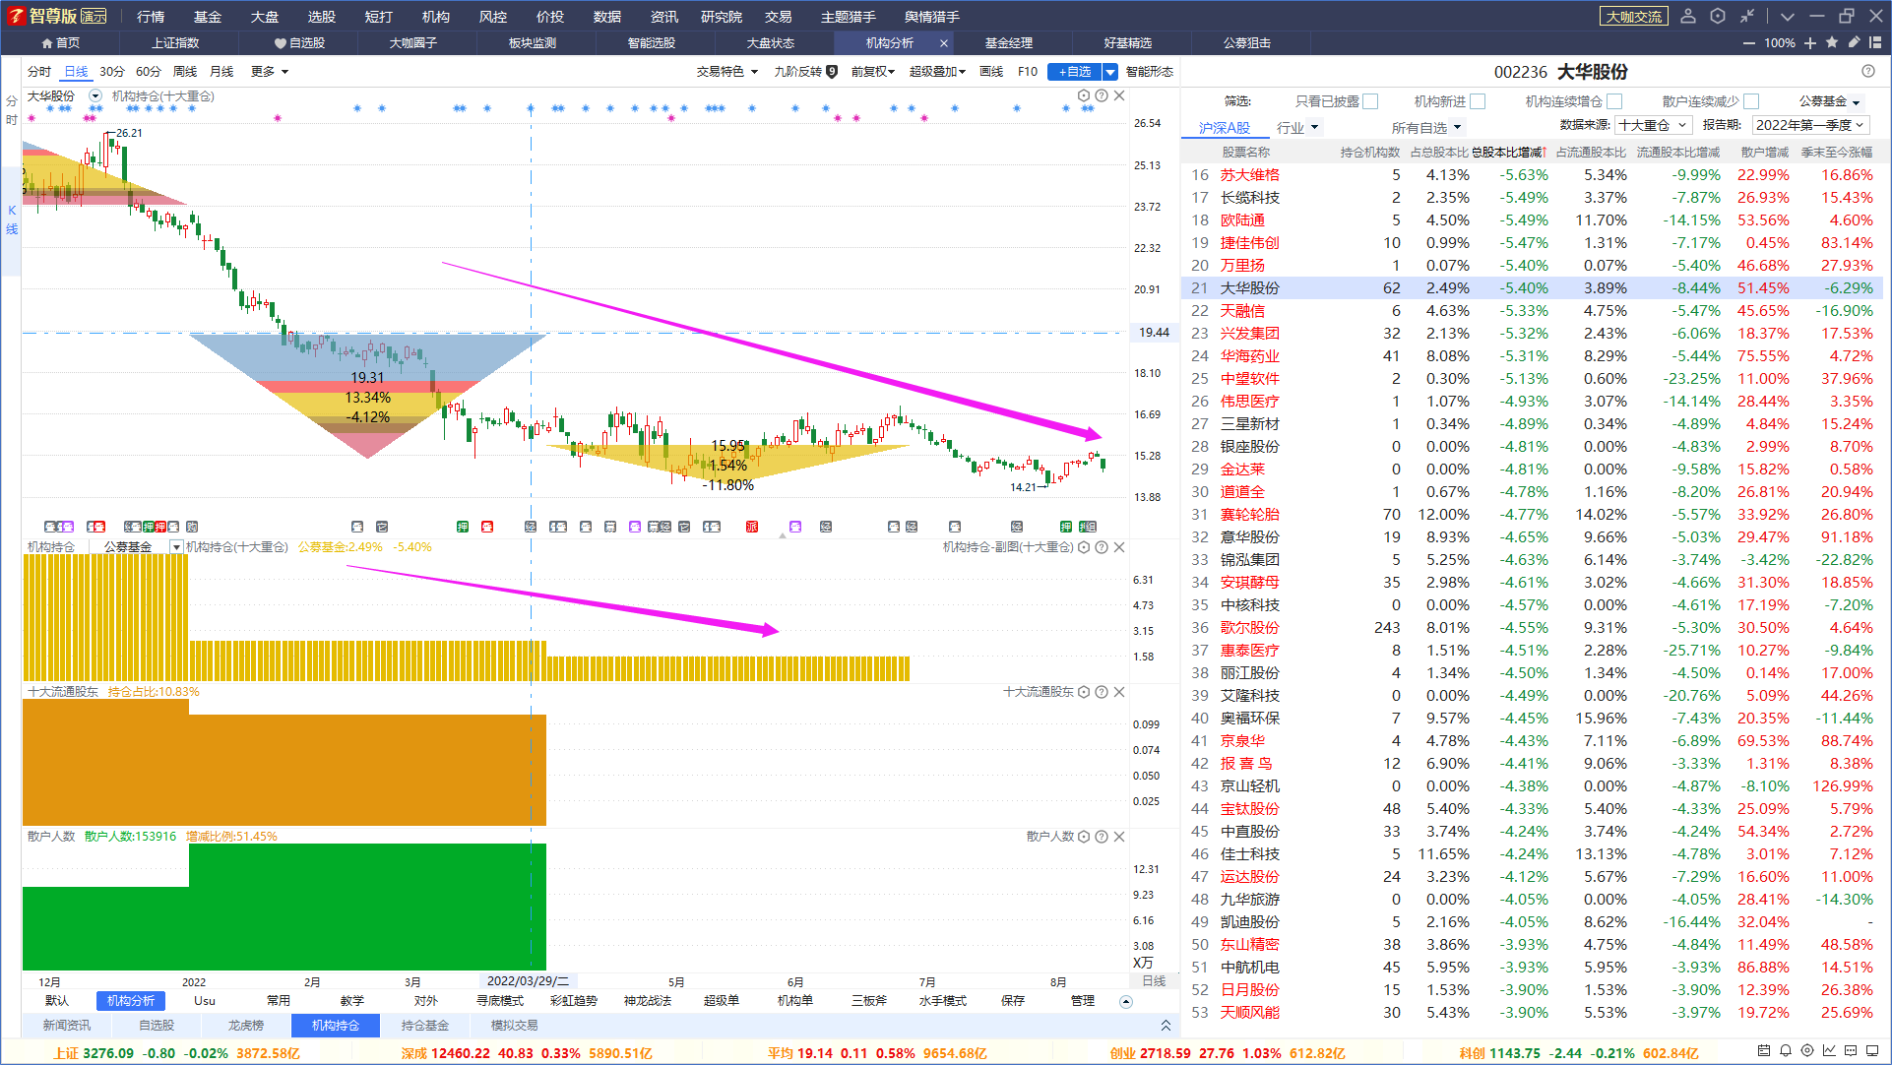Expand the 前复权 dropdown

872,71
